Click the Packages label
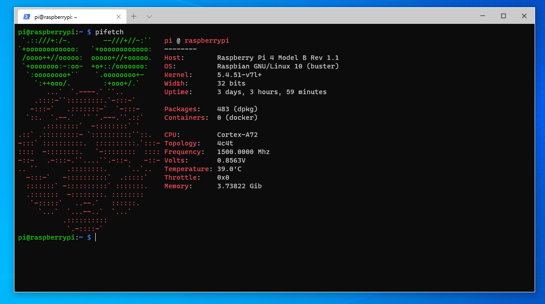 (182, 109)
